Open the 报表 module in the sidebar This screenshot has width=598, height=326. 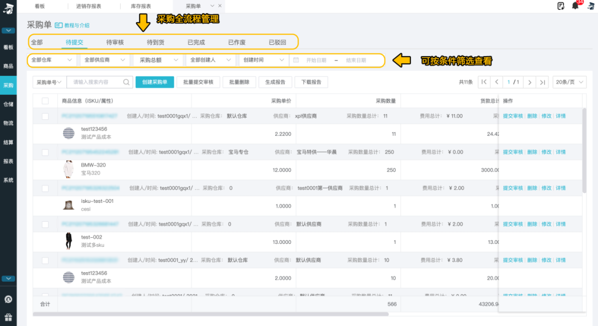(x=8, y=161)
